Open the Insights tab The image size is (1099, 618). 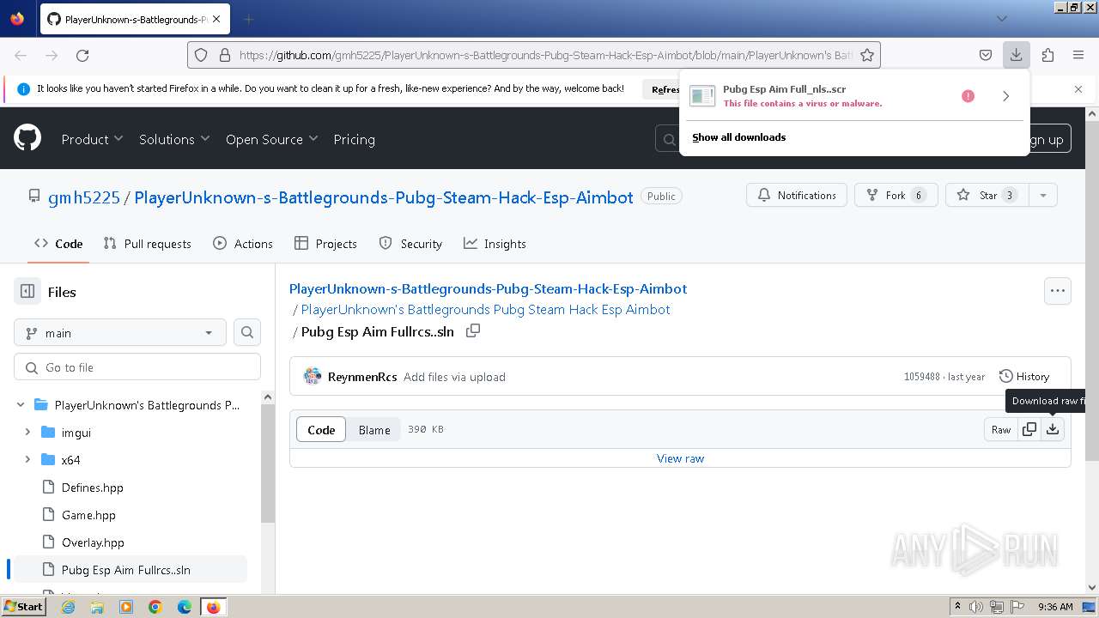[x=495, y=244]
